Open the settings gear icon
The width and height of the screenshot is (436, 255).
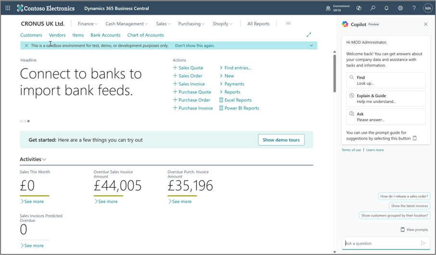tap(400, 8)
